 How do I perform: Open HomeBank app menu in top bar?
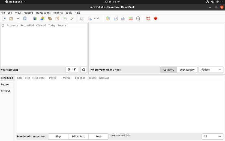pyautogui.click(x=15, y=2)
